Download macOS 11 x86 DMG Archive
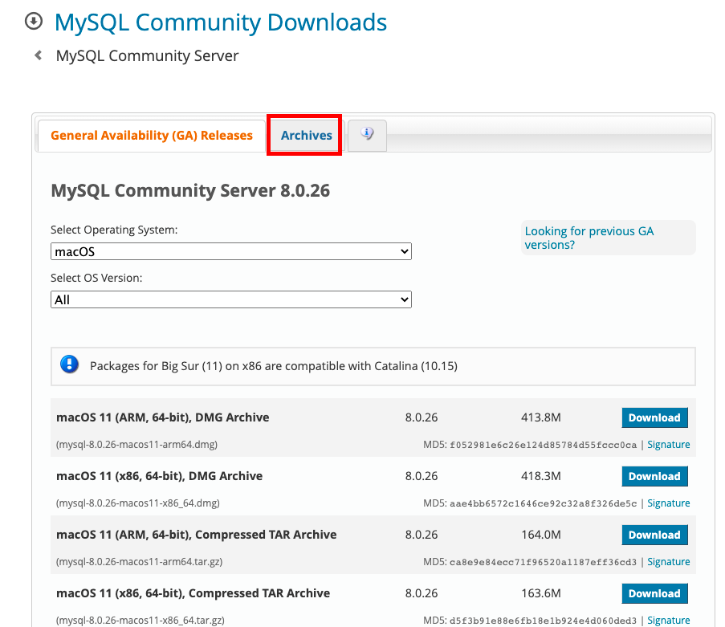 pyautogui.click(x=654, y=476)
